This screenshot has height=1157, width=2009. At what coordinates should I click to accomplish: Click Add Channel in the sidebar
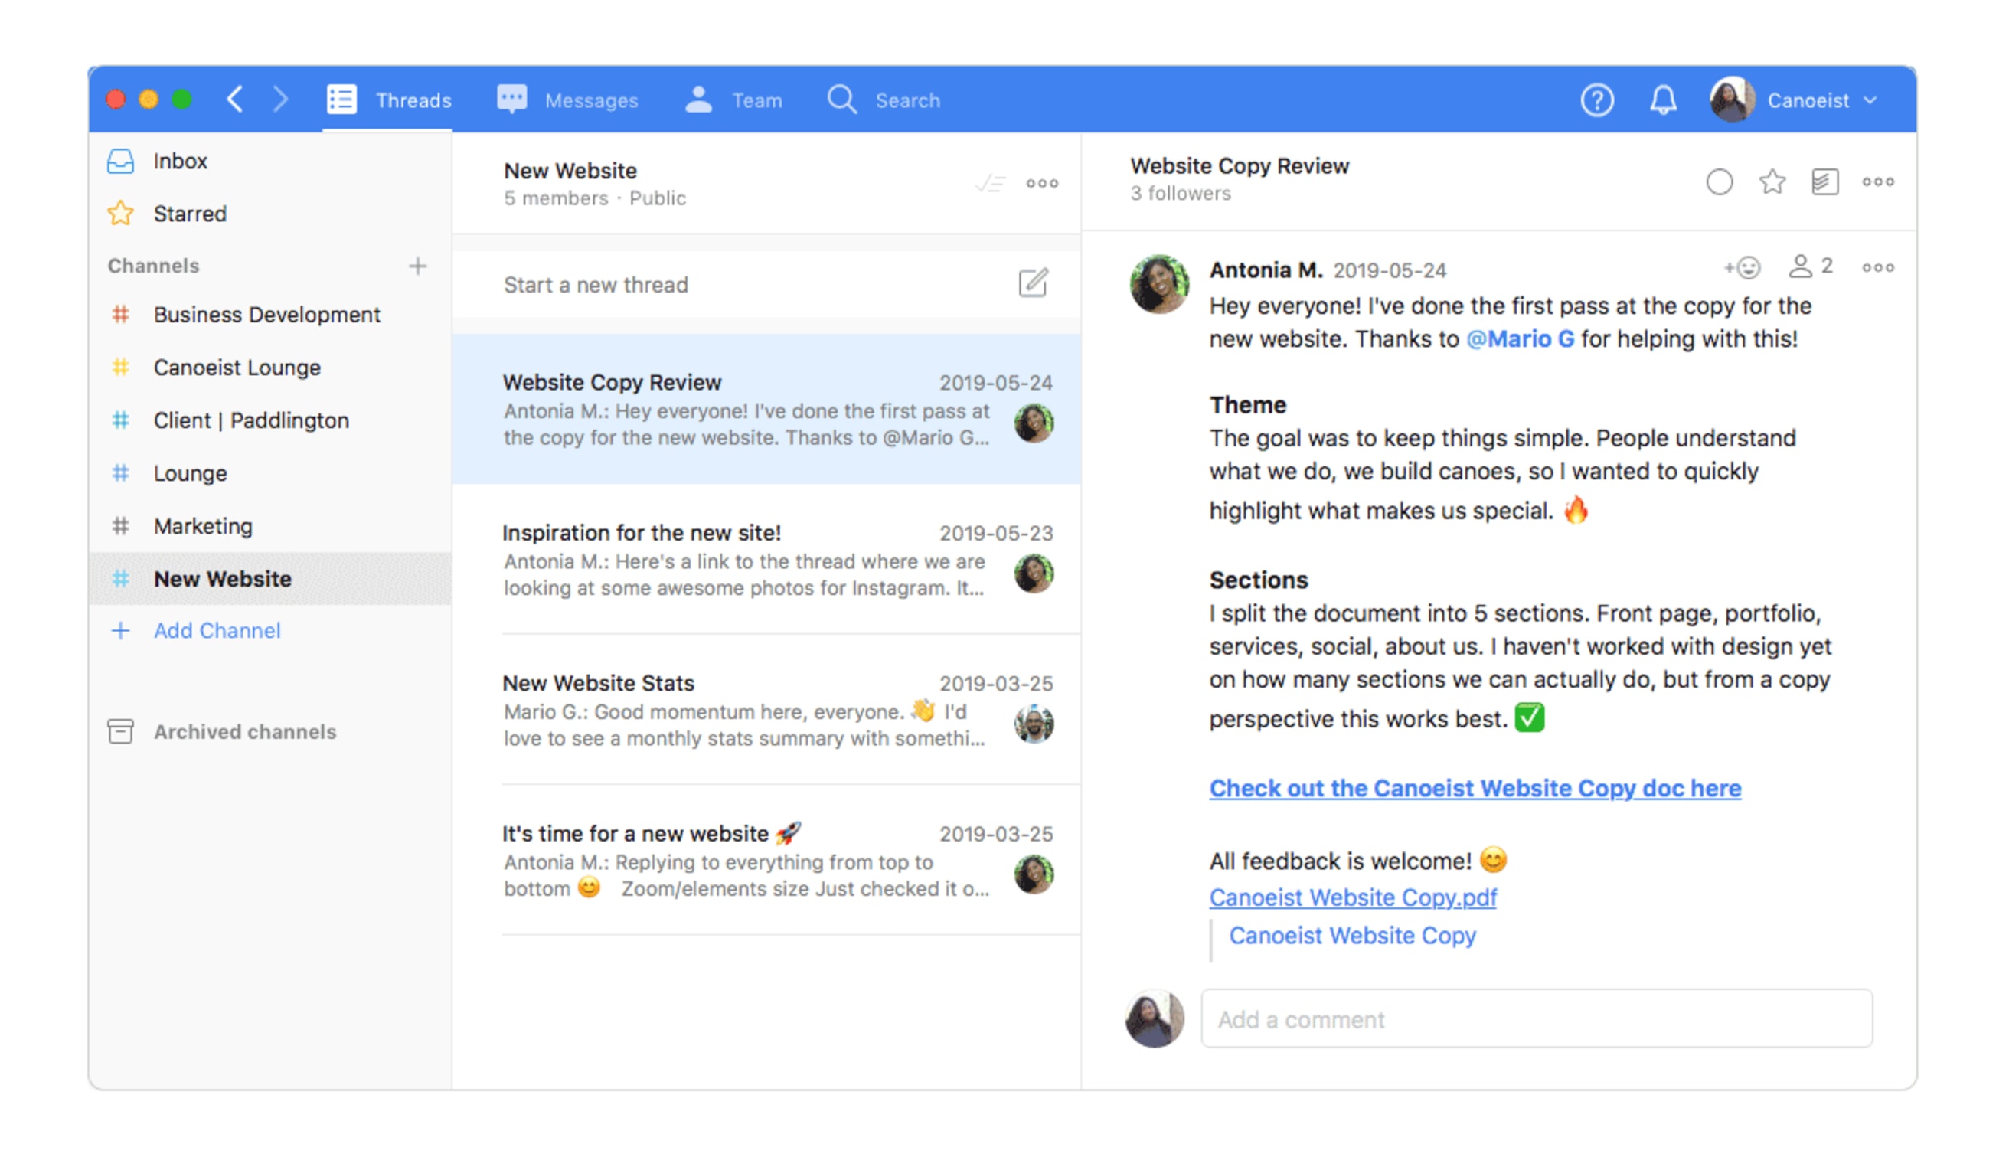click(217, 630)
